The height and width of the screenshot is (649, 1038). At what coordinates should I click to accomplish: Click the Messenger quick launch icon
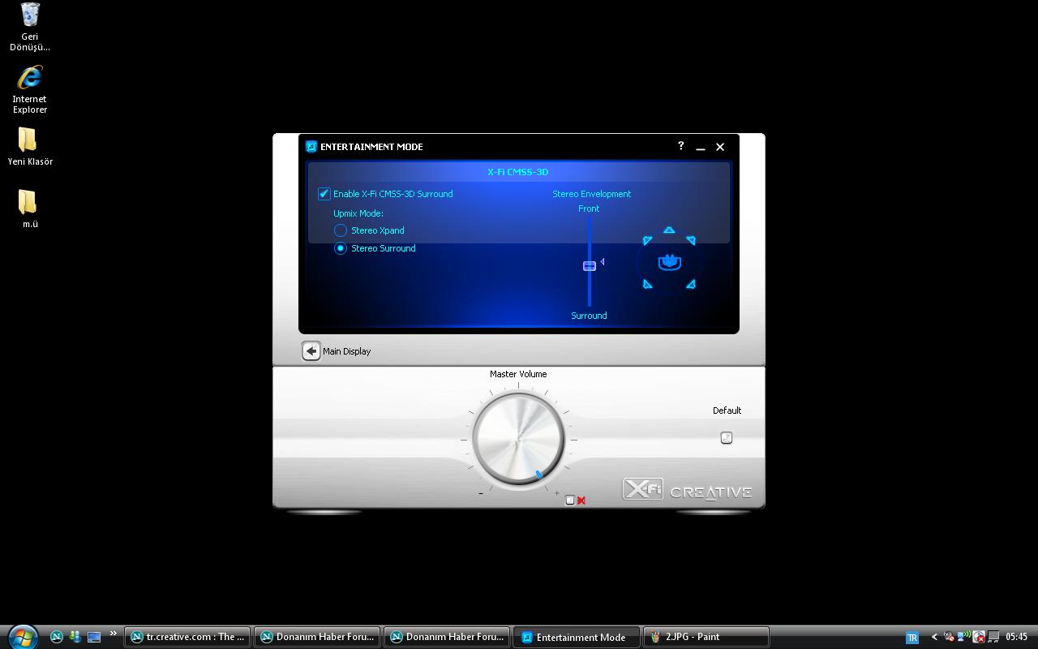point(75,637)
